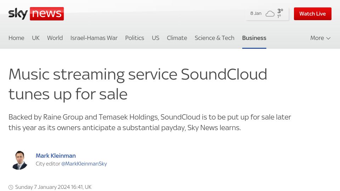Open the Politics section

pyautogui.click(x=135, y=38)
